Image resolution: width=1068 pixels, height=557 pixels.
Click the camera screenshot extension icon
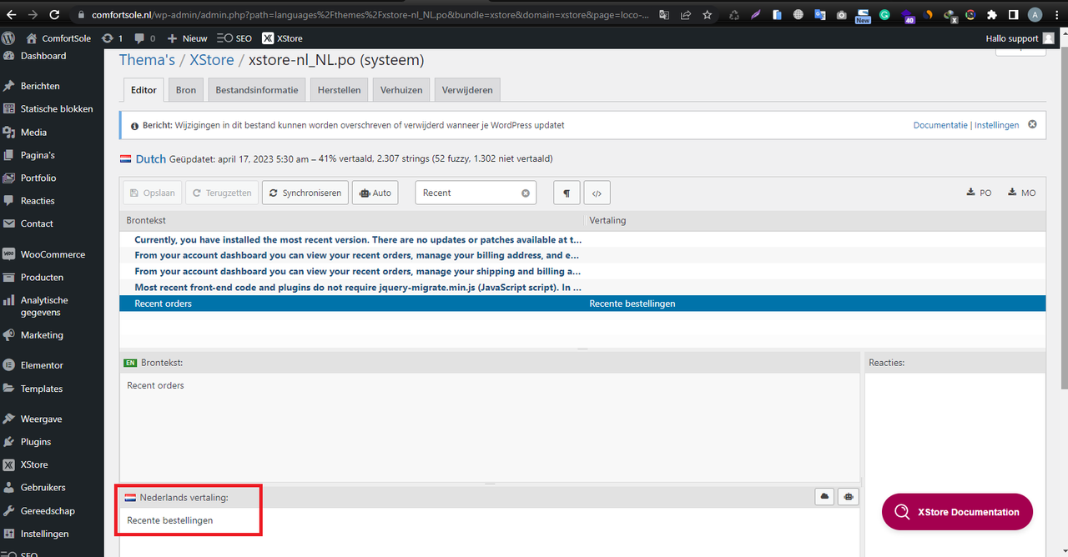click(x=842, y=15)
